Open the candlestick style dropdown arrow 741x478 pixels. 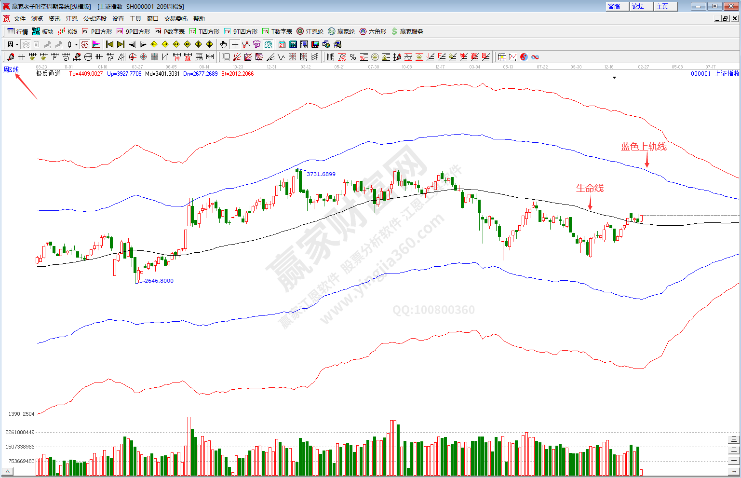click(76, 44)
